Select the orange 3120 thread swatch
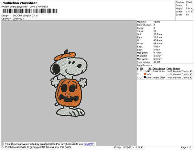Screen dimensions: 194x150 click(x=145, y=74)
